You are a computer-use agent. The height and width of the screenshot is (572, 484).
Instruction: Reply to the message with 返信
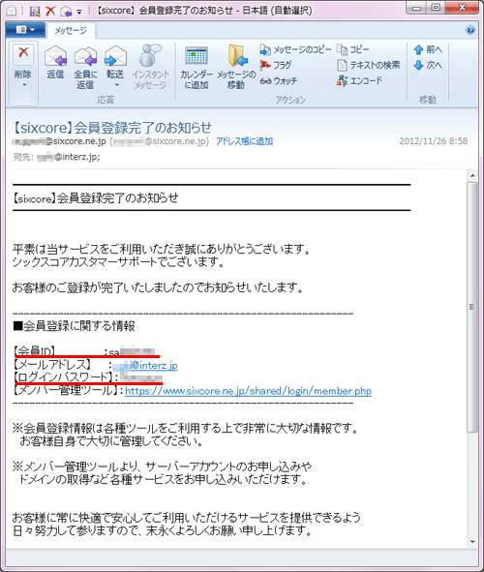55,62
